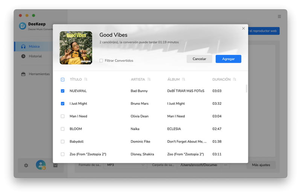The width and height of the screenshot is (301, 196).
Task: Click TÍTULO column header
Action: (76, 79)
